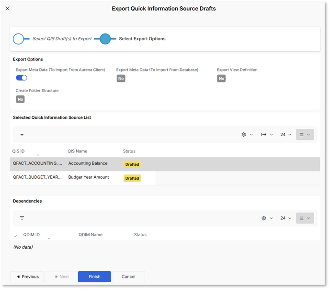The width and height of the screenshot is (329, 289).
Task: Open page size 24 dropdown in Source List
Action: pyautogui.click(x=286, y=135)
